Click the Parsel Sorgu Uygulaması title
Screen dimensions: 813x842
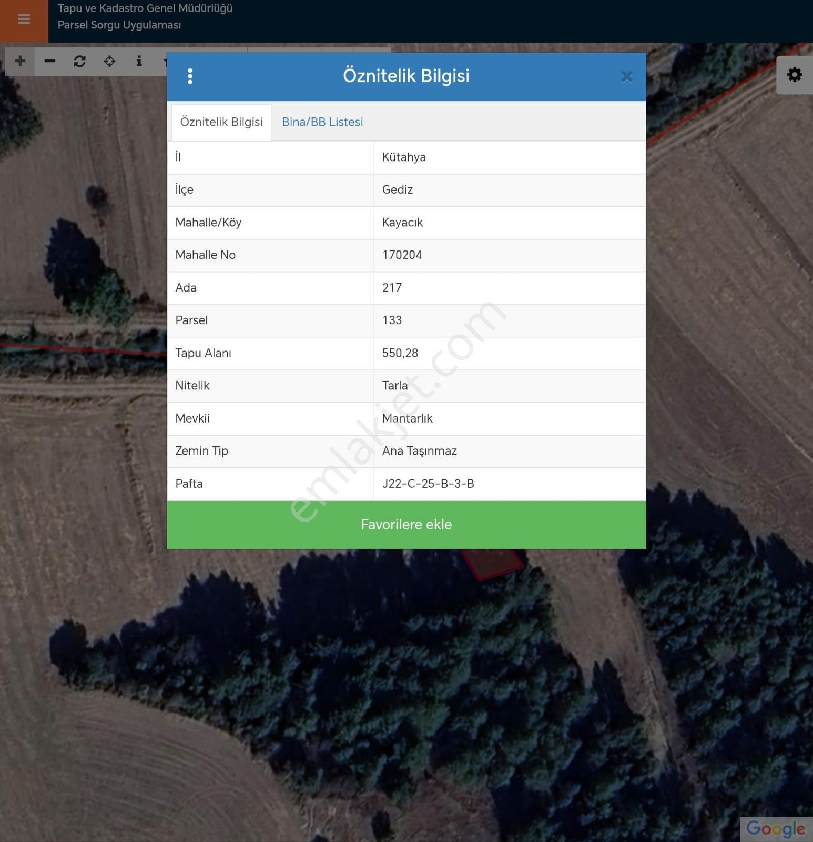click(119, 25)
